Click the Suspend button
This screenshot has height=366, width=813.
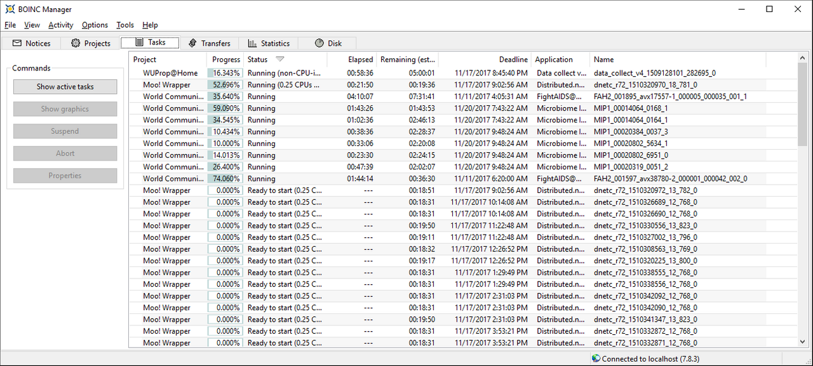click(65, 131)
